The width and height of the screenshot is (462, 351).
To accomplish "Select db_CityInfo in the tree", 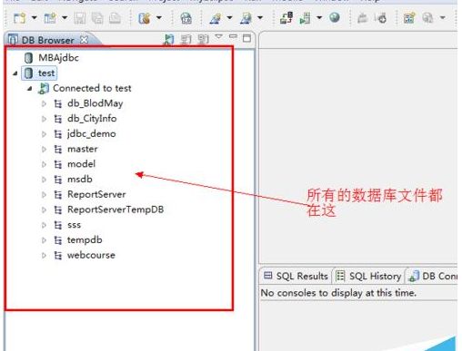I will pos(92,119).
